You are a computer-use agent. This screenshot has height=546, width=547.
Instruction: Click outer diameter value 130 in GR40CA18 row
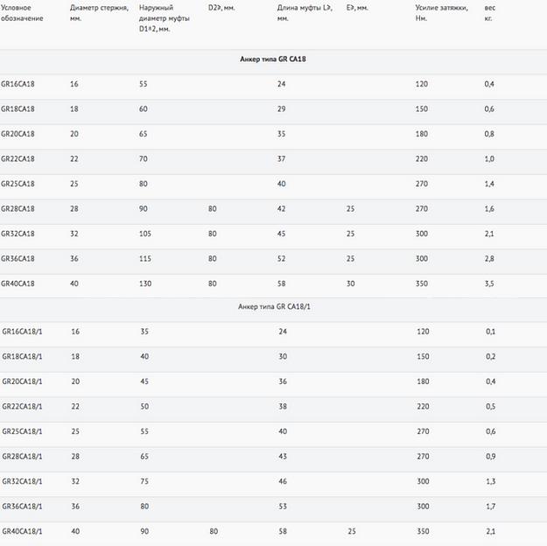tap(145, 284)
